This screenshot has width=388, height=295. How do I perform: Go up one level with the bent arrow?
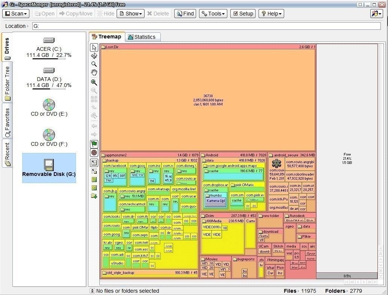(94, 107)
